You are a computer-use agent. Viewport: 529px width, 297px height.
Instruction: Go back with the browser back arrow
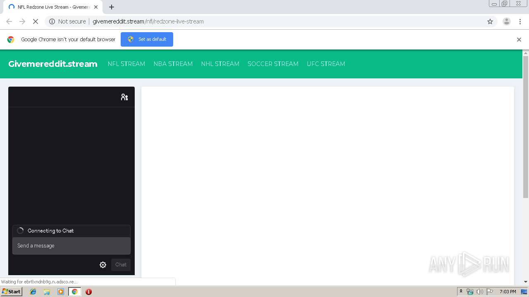(x=9, y=21)
